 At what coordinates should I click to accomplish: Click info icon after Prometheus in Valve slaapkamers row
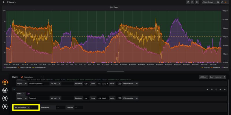pos(137,84)
